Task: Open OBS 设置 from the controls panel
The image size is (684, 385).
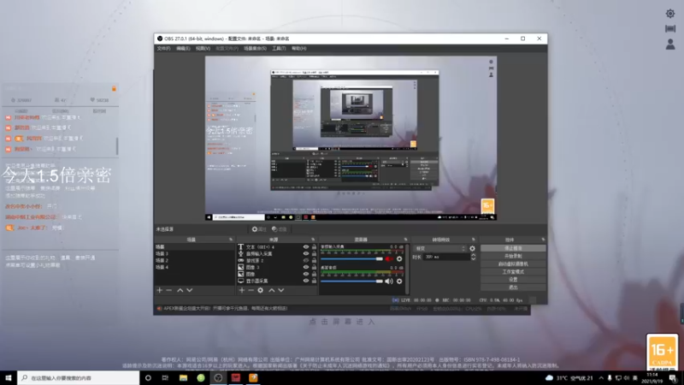Action: coord(513,280)
